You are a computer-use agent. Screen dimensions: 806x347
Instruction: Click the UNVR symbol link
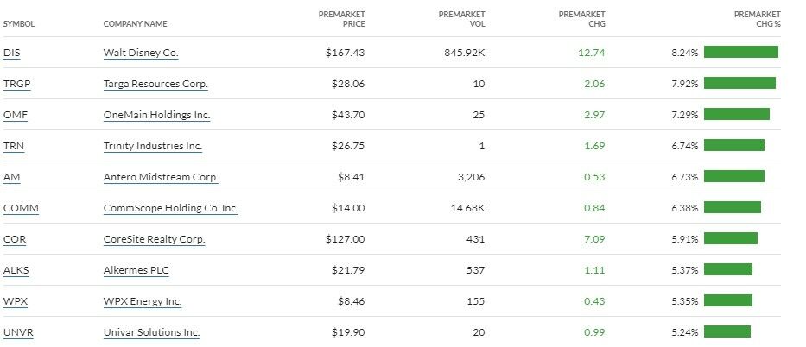click(18, 332)
